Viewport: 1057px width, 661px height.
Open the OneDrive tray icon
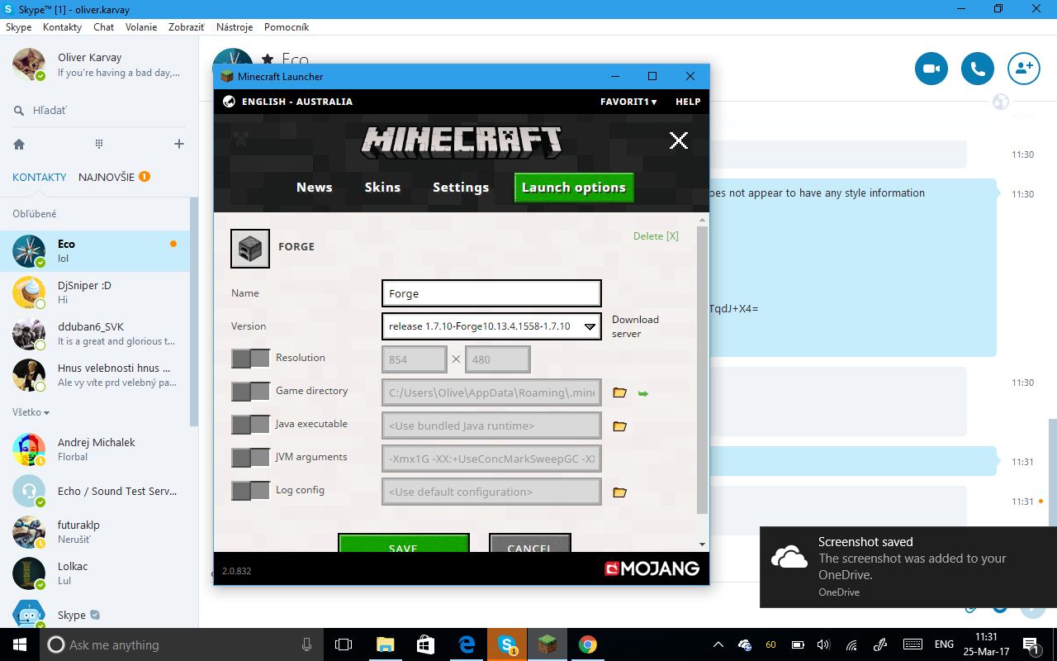coord(745,644)
